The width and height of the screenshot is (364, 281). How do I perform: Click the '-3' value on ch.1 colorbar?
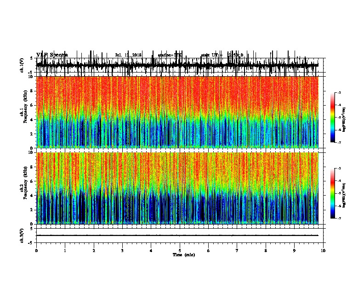click(x=339, y=92)
